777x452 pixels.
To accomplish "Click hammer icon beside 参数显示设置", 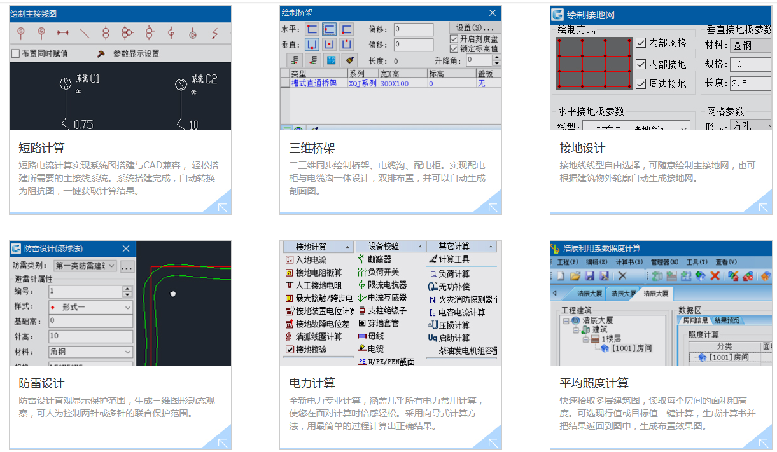I will 101,54.
